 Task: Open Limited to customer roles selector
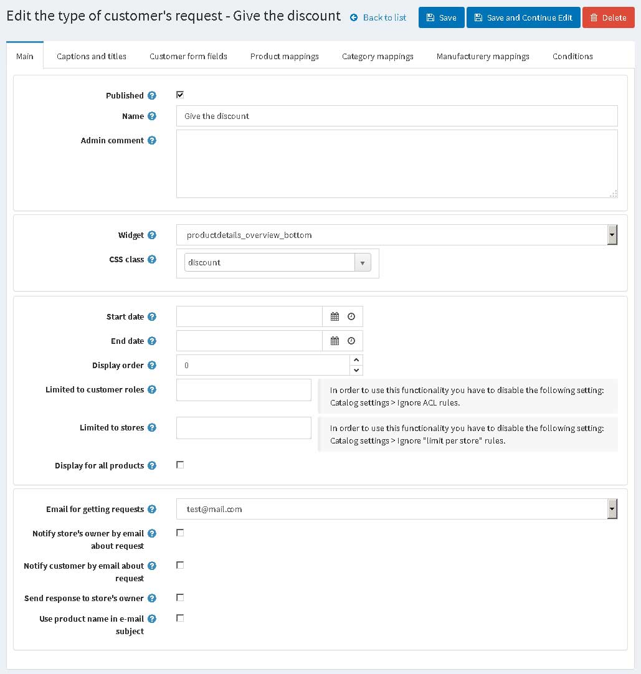(244, 390)
